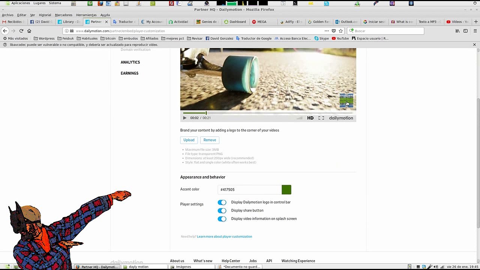This screenshot has width=480, height=270.
Task: Open the mejores pct bookmarks folder
Action: 172,38
